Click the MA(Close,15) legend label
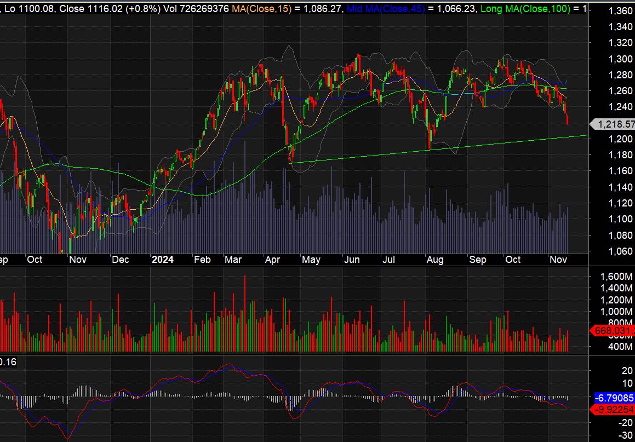This screenshot has height=442, width=635. tap(261, 9)
